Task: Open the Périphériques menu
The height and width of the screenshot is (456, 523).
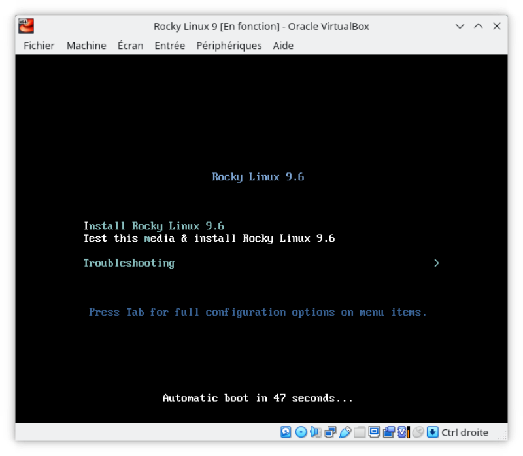Action: coord(228,46)
